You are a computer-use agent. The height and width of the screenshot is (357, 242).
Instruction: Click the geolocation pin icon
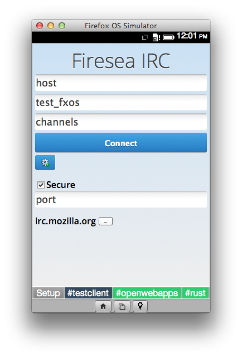coord(140,306)
